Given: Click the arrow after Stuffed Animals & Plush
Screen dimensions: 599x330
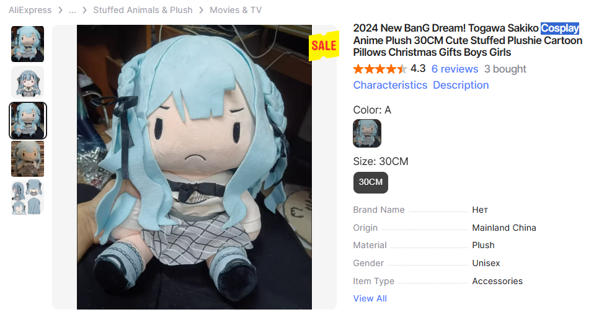Looking at the screenshot, I should click(x=202, y=10).
